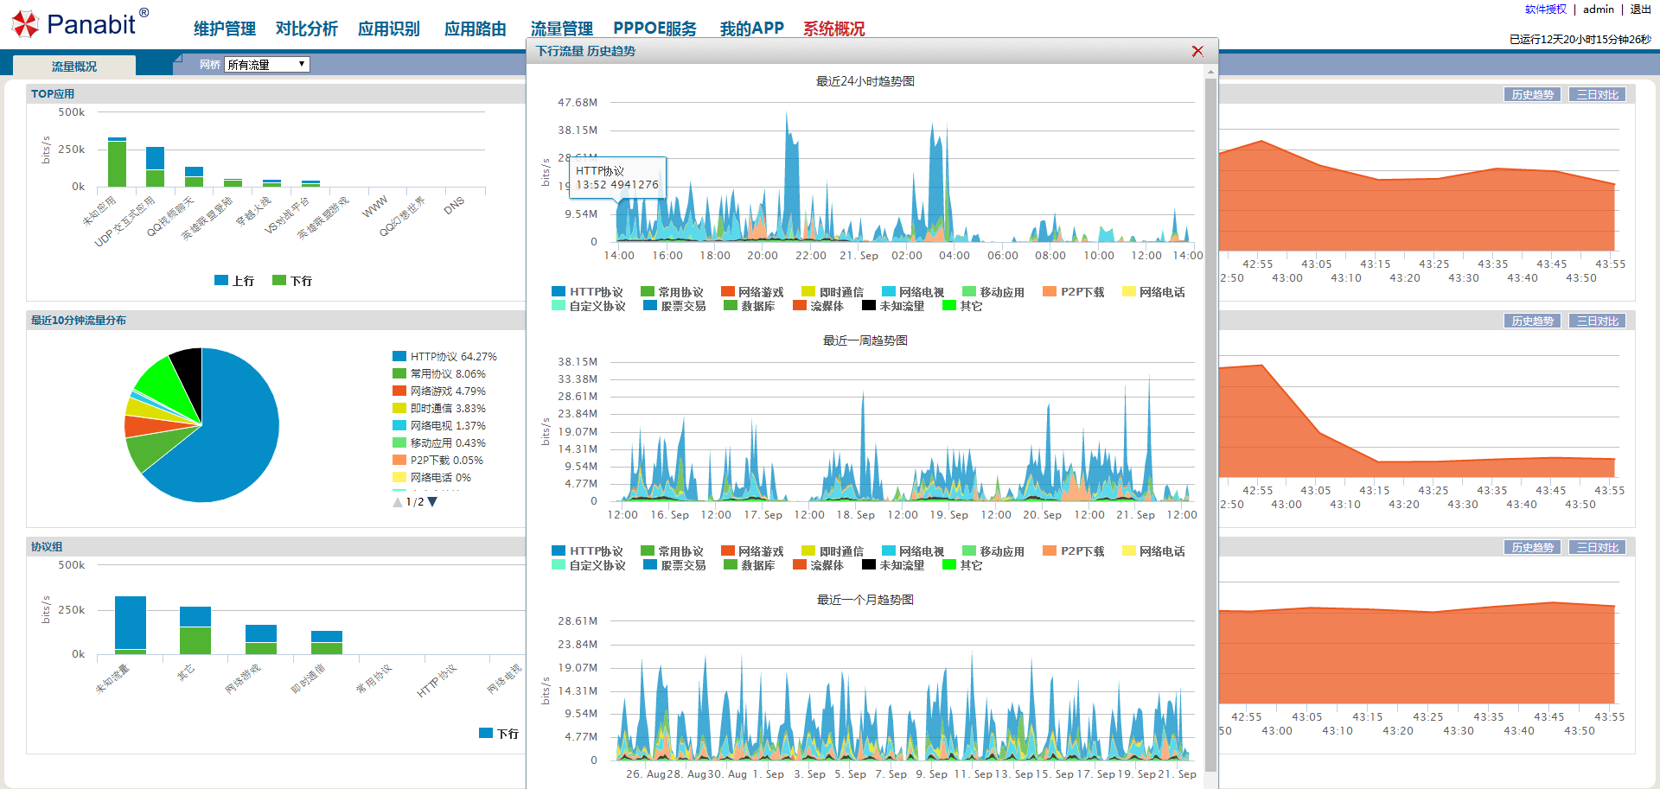This screenshot has height=789, width=1660.
Task: Toggle 上行 series in TOP应用 chart
Action: click(x=234, y=281)
